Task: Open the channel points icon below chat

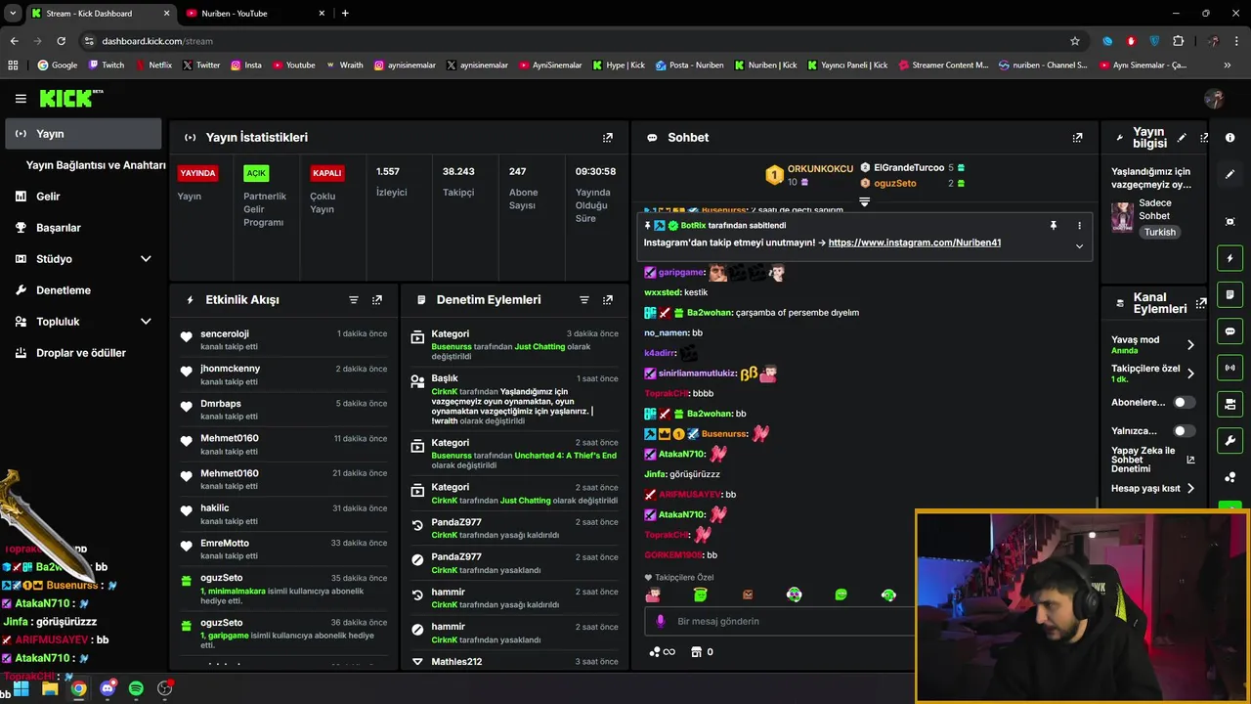Action: 662,652
